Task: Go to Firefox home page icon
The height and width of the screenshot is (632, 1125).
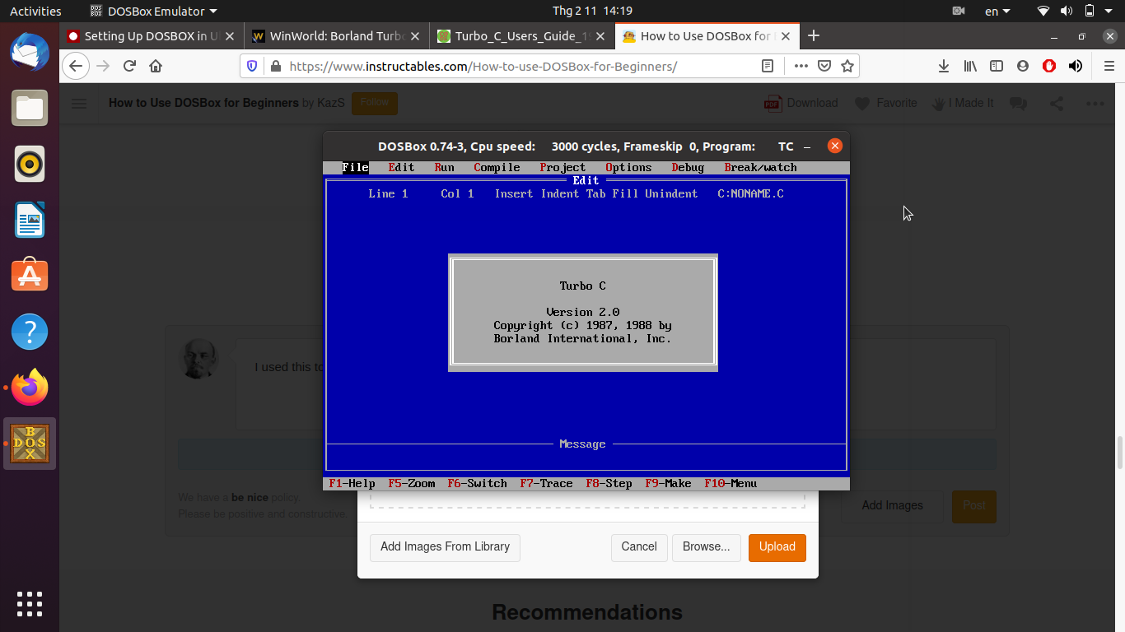Action: coord(156,66)
